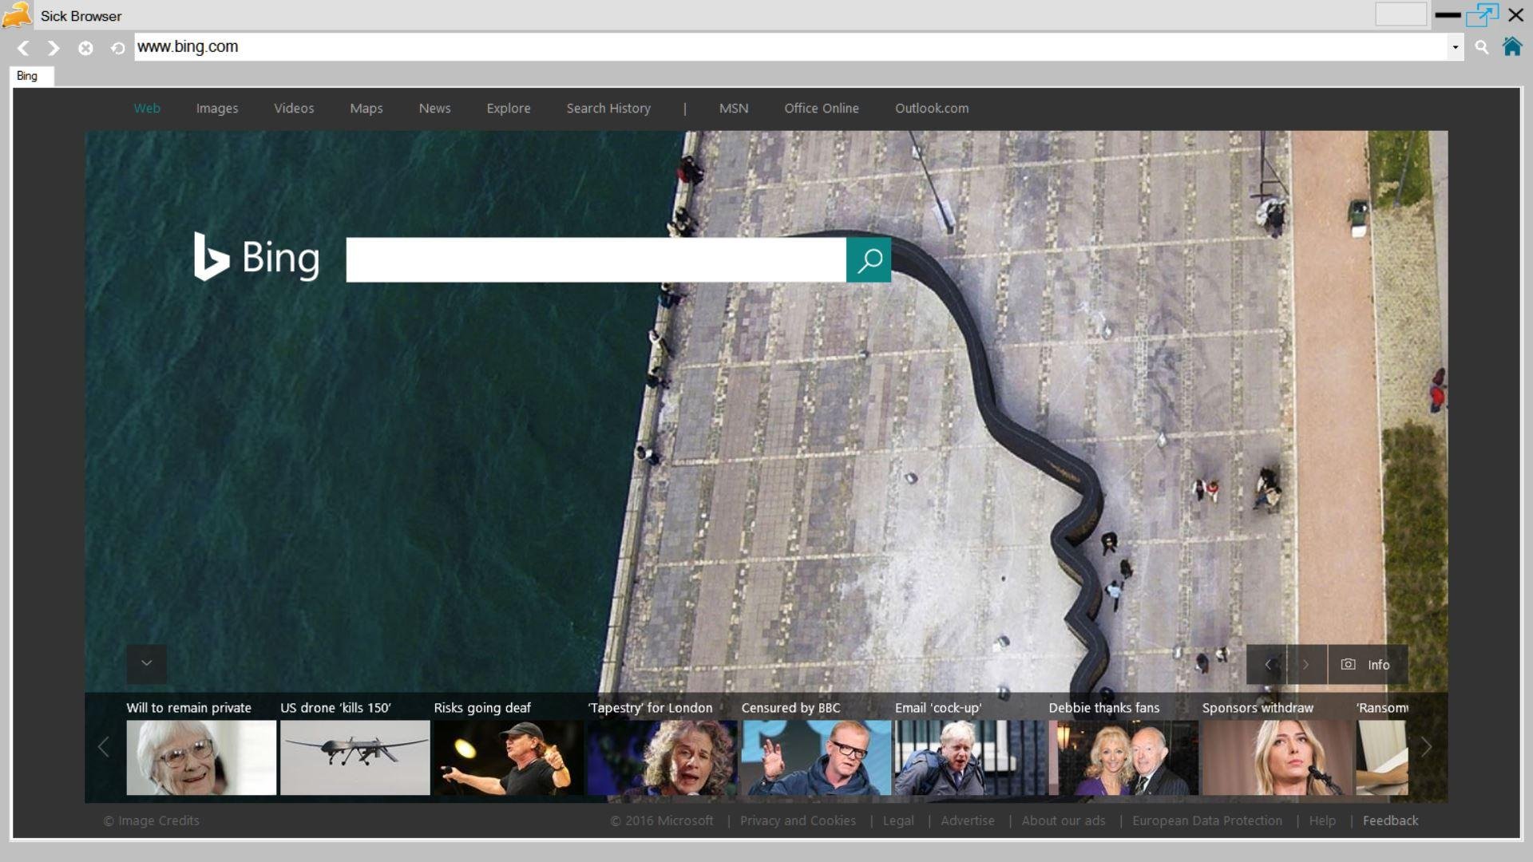The width and height of the screenshot is (1533, 862).
Task: Collapse the news carousel with chevron
Action: (146, 663)
